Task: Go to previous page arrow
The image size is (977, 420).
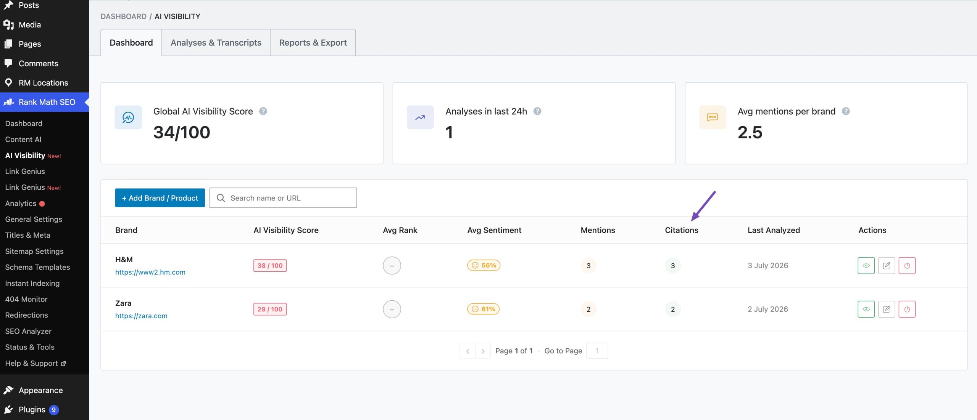Action: (x=468, y=351)
